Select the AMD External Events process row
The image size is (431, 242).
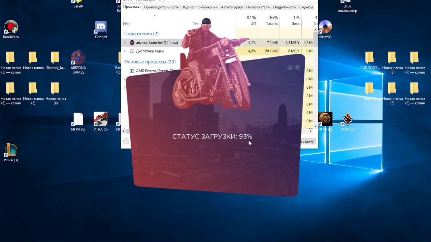[217, 71]
